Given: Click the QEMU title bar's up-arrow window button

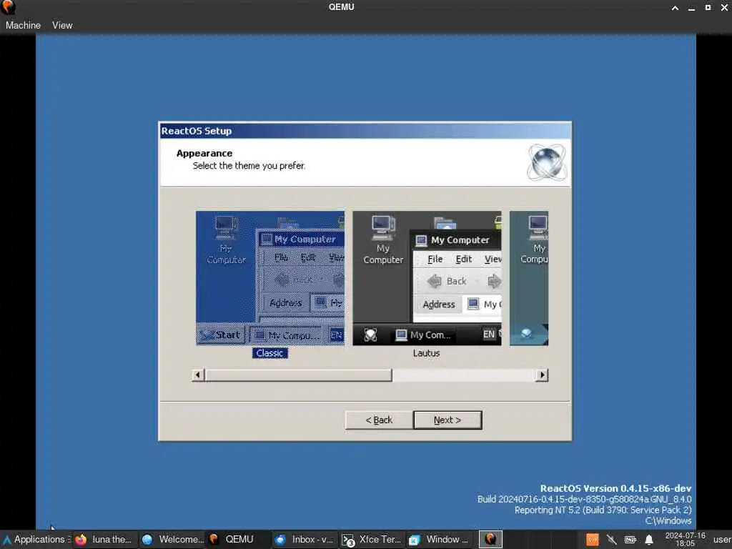Looking at the screenshot, I should 675,7.
